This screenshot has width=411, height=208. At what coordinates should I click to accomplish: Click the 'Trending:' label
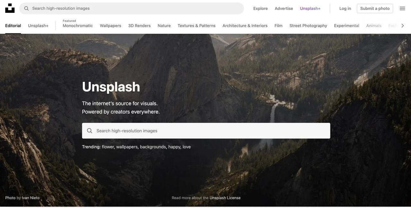(91, 147)
